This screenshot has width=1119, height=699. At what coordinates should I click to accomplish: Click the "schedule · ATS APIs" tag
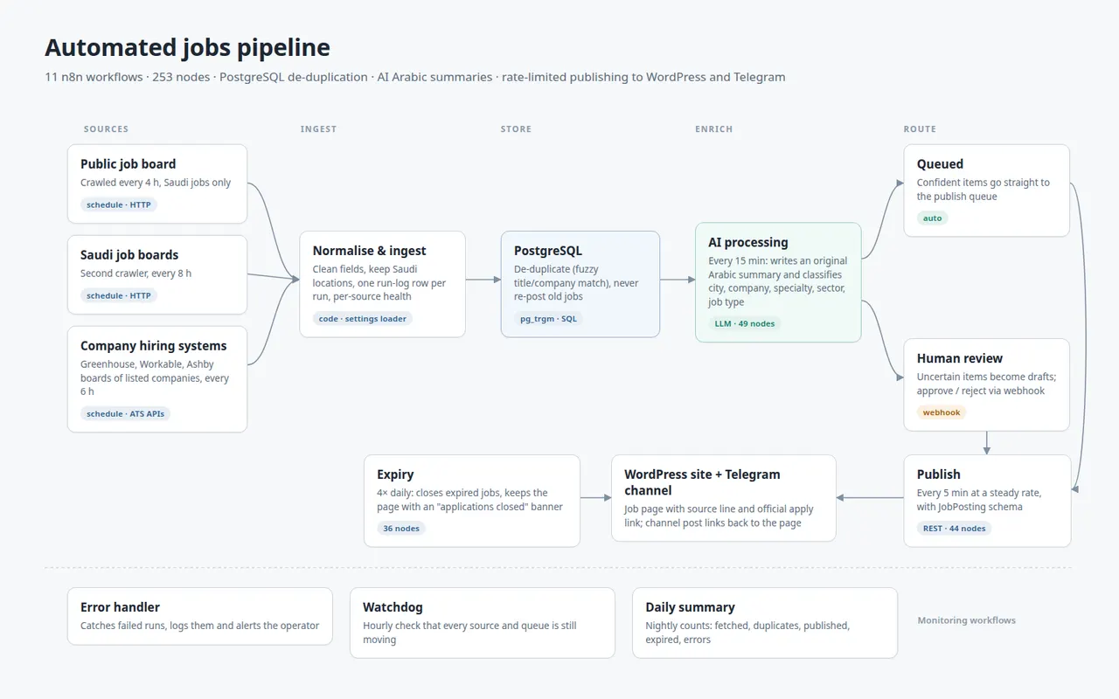[125, 414]
